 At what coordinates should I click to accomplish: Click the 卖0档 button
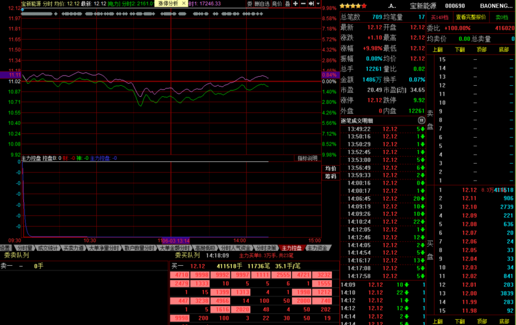(502, 17)
